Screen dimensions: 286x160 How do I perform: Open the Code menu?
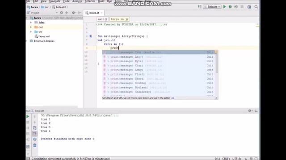click(x=66, y=1)
